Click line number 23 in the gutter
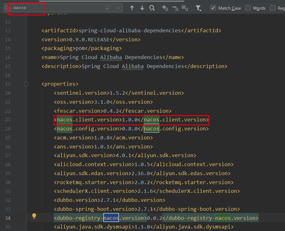The height and width of the screenshot is (231, 285). [8, 120]
